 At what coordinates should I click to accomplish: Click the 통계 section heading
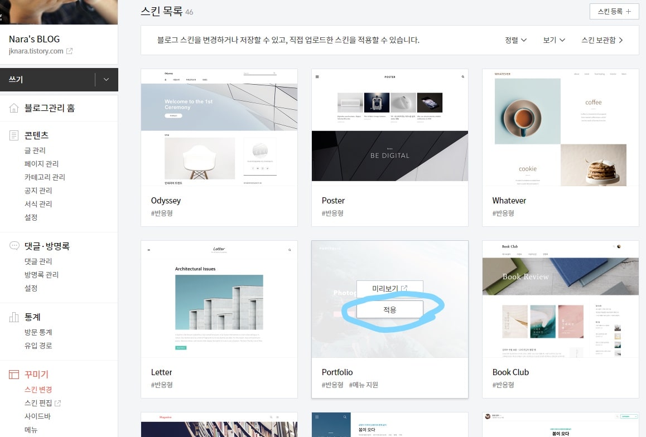tap(32, 317)
